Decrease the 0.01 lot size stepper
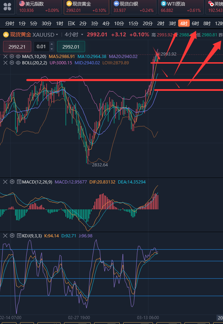Screen dimensions: 223x324 (x=52, y=49)
